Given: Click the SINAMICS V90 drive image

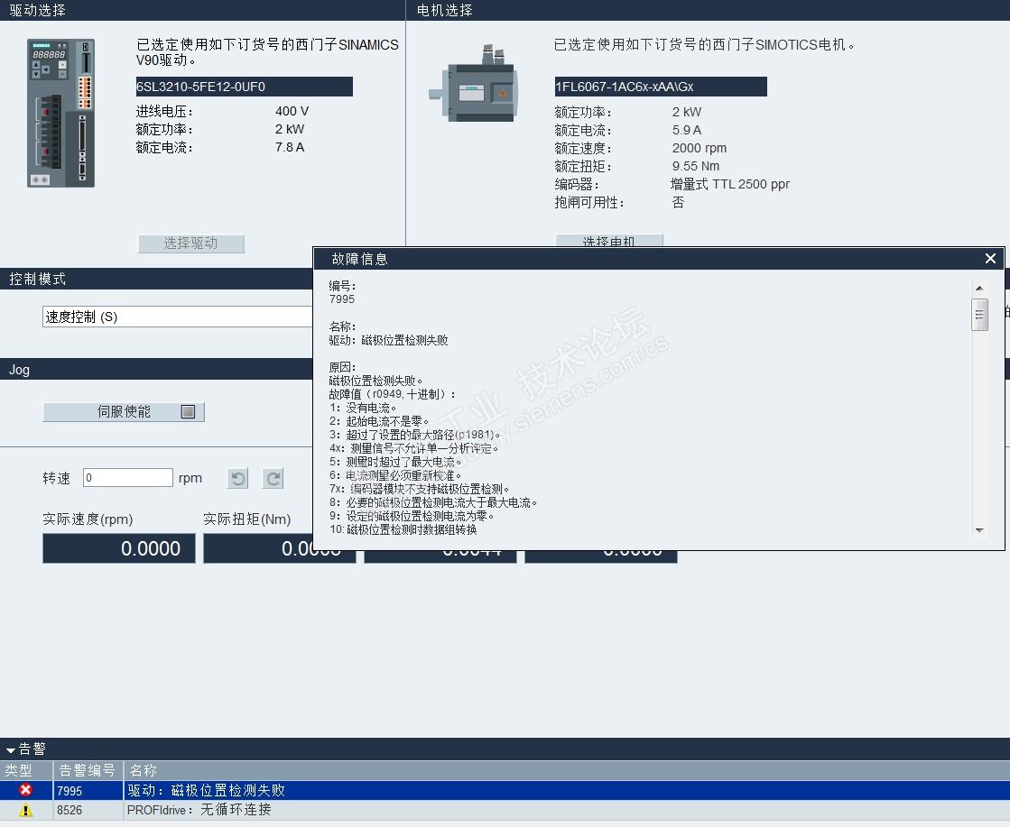Looking at the screenshot, I should [60, 114].
